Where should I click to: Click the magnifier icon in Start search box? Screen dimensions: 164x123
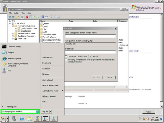pos(38,112)
